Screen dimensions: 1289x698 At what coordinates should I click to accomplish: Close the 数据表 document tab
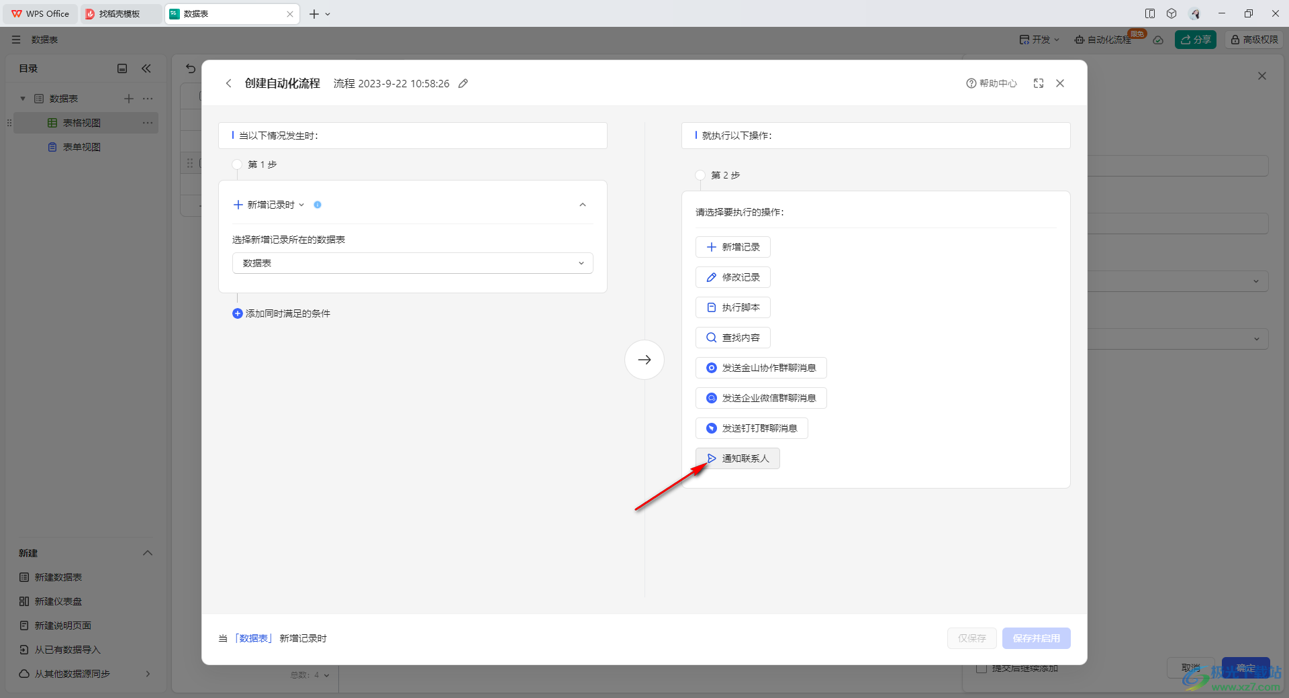[290, 14]
